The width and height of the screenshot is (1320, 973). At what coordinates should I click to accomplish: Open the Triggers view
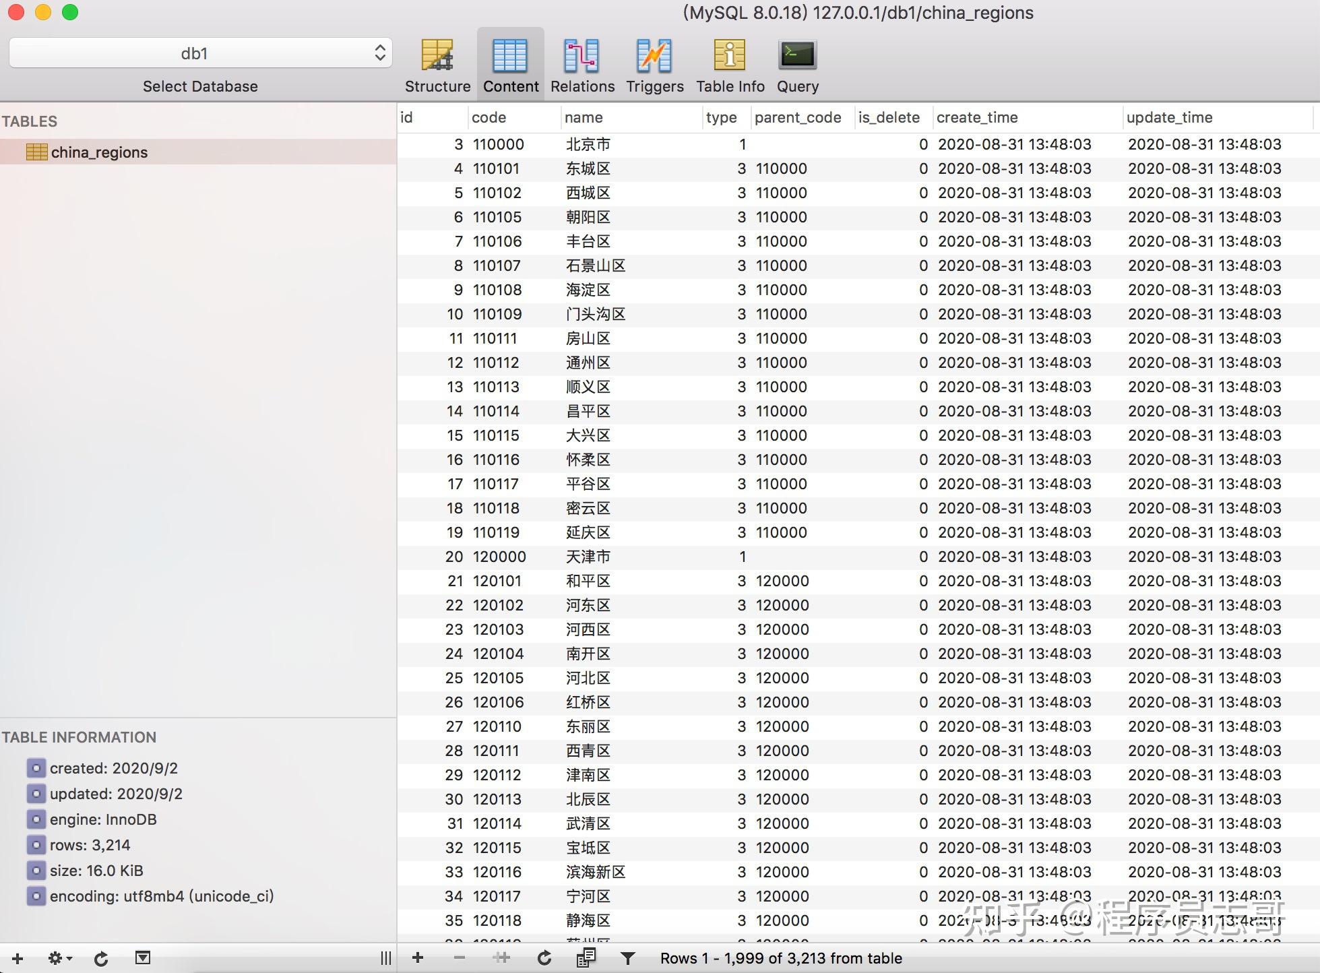654,66
